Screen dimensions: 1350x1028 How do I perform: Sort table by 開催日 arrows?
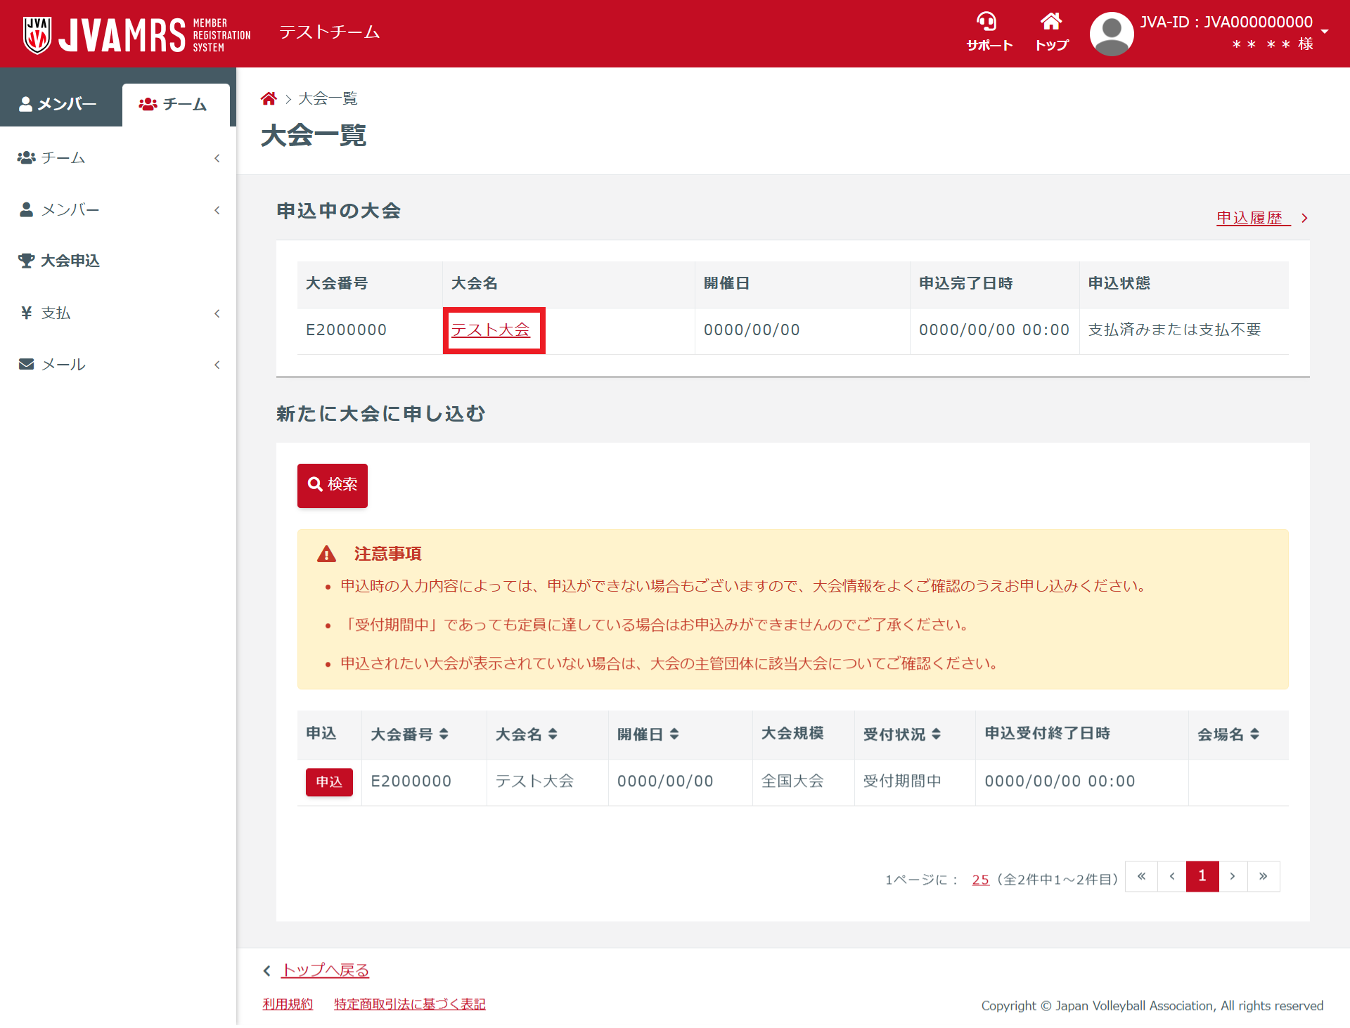[674, 734]
